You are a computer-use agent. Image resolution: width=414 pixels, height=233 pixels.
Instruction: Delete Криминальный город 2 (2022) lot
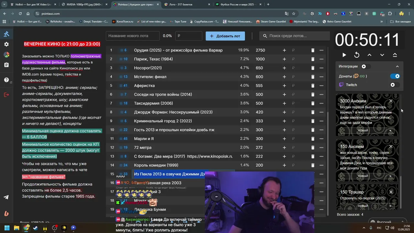tap(313, 121)
